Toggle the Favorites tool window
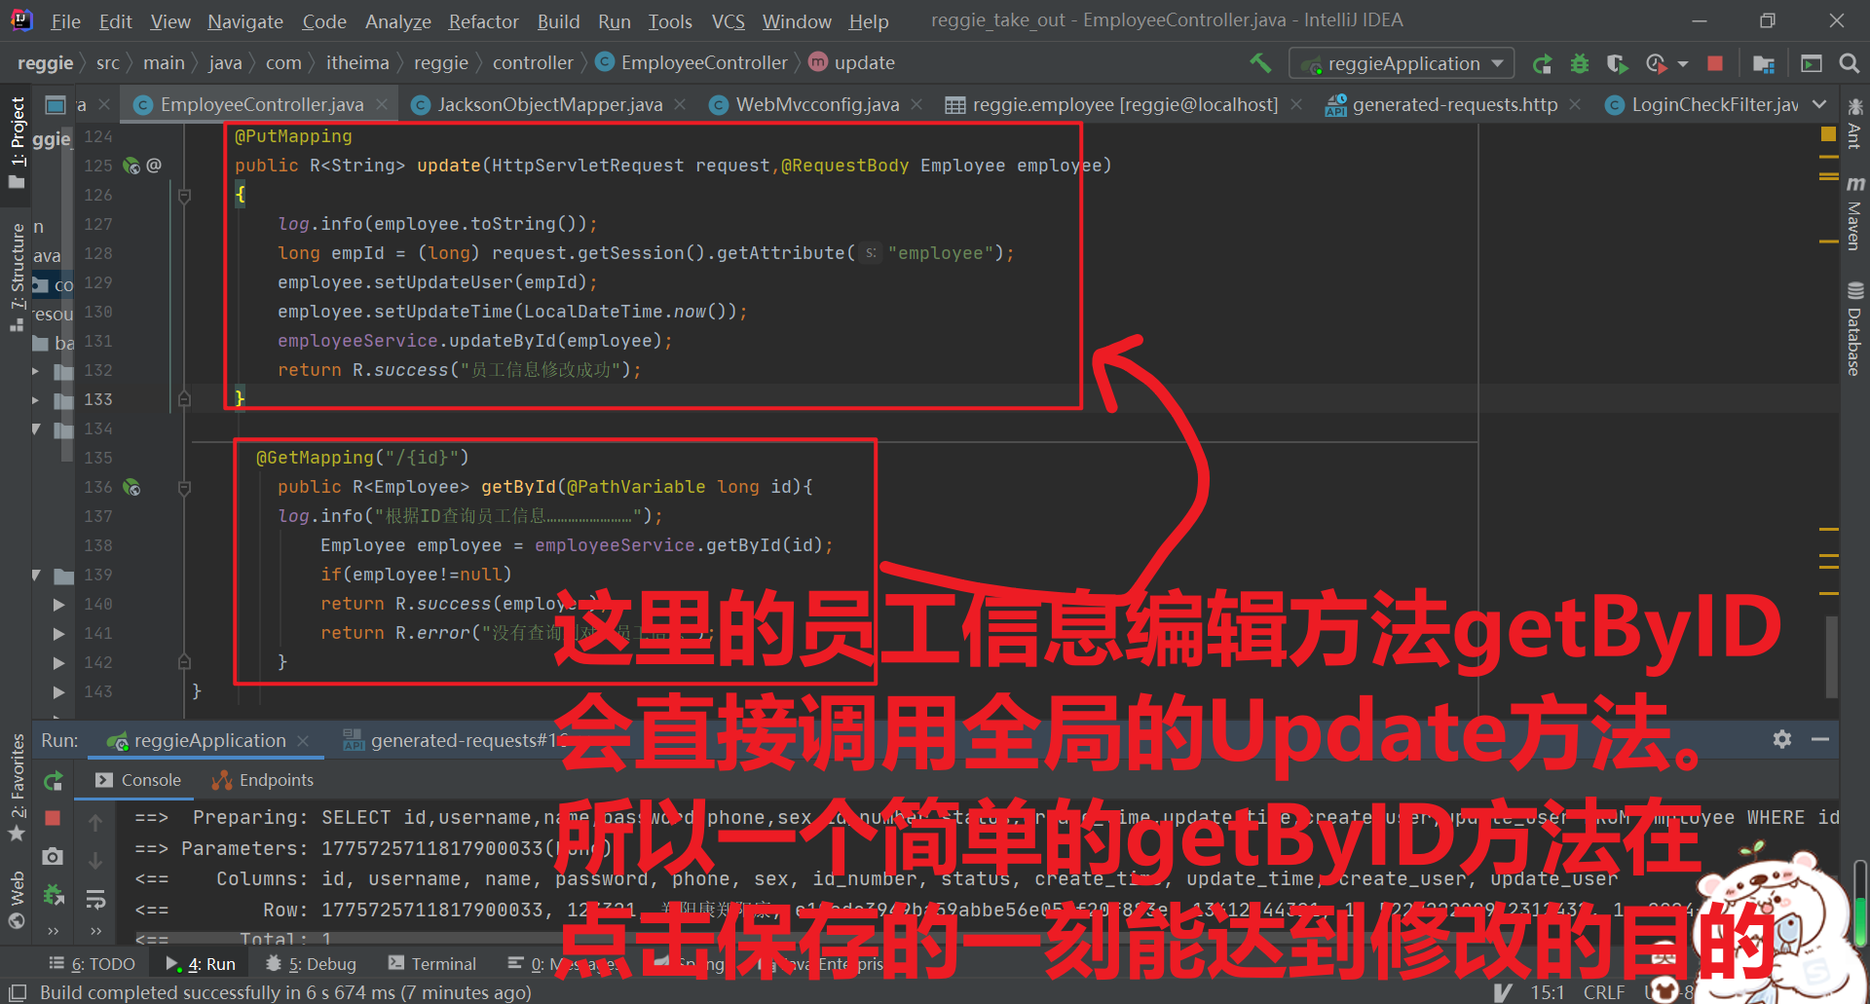This screenshot has height=1004, width=1870. (x=17, y=787)
